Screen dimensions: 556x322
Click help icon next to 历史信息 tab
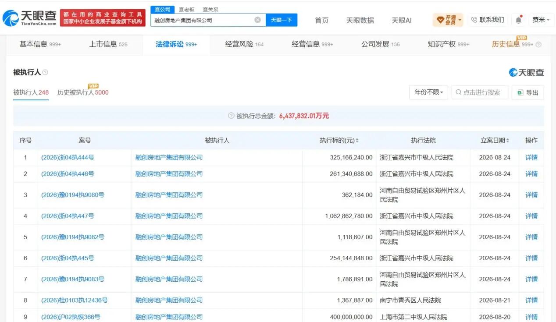pyautogui.click(x=538, y=45)
